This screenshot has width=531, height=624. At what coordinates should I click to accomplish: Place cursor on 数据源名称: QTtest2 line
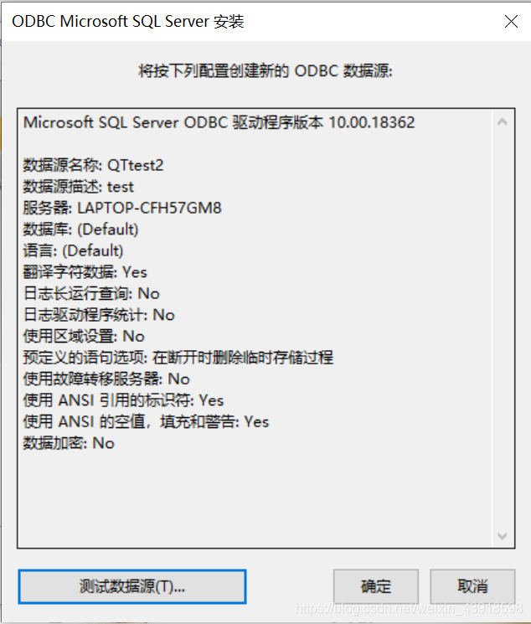coord(93,165)
